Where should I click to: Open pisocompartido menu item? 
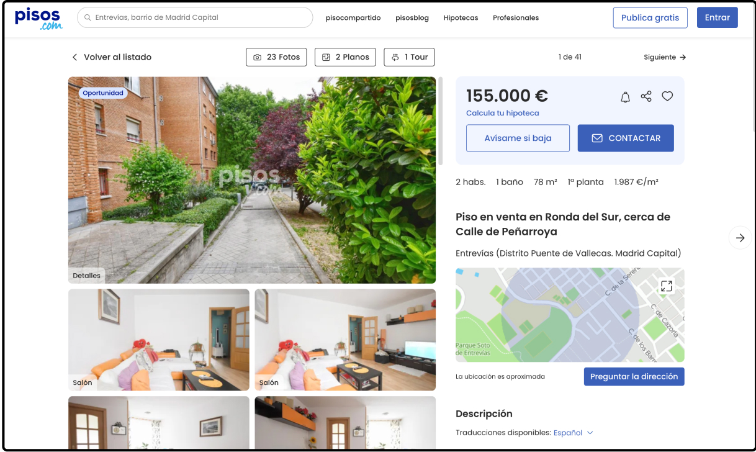click(x=353, y=18)
